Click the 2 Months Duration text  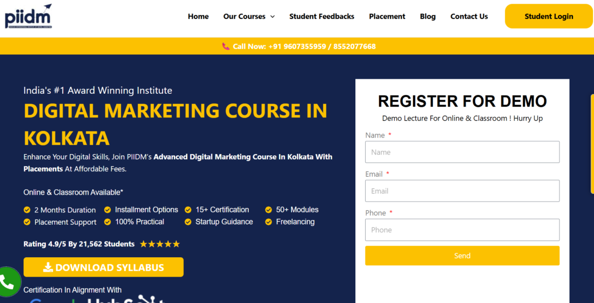tap(65, 210)
